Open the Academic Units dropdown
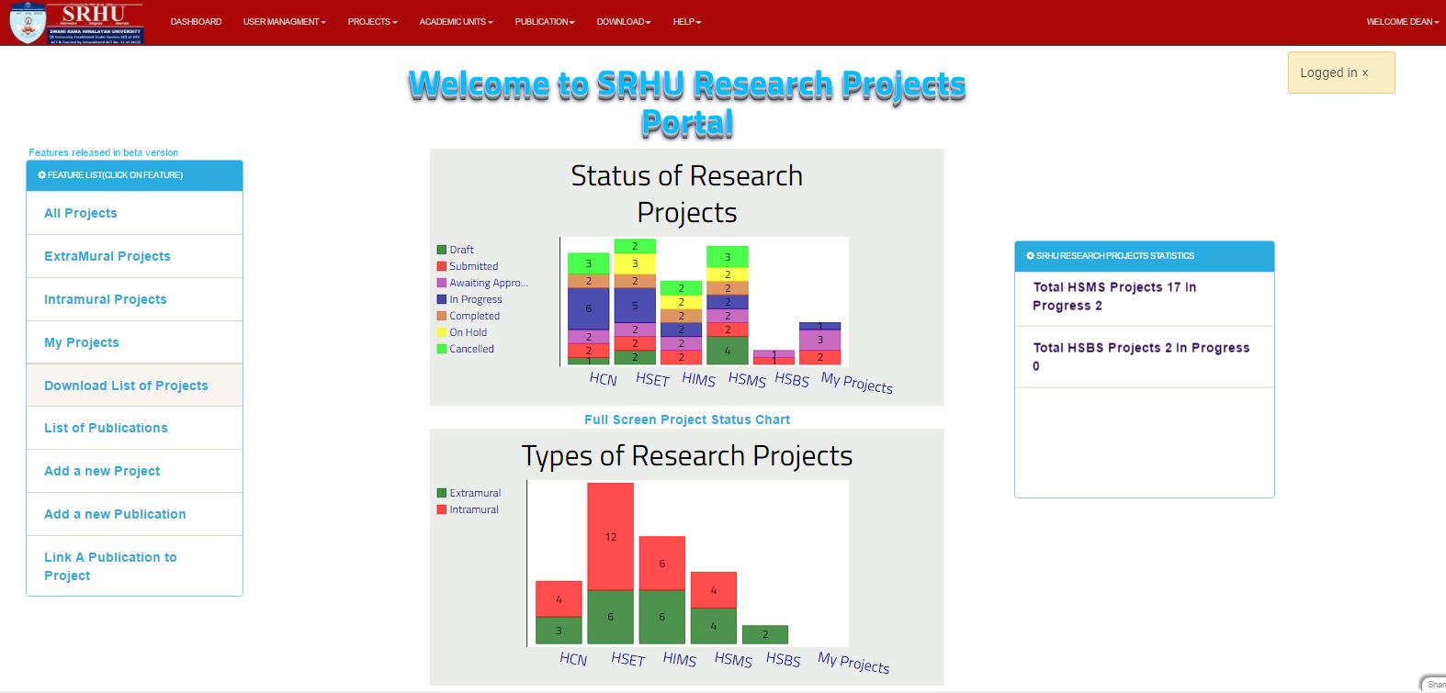Image resolution: width=1446 pixels, height=693 pixels. pos(456,22)
